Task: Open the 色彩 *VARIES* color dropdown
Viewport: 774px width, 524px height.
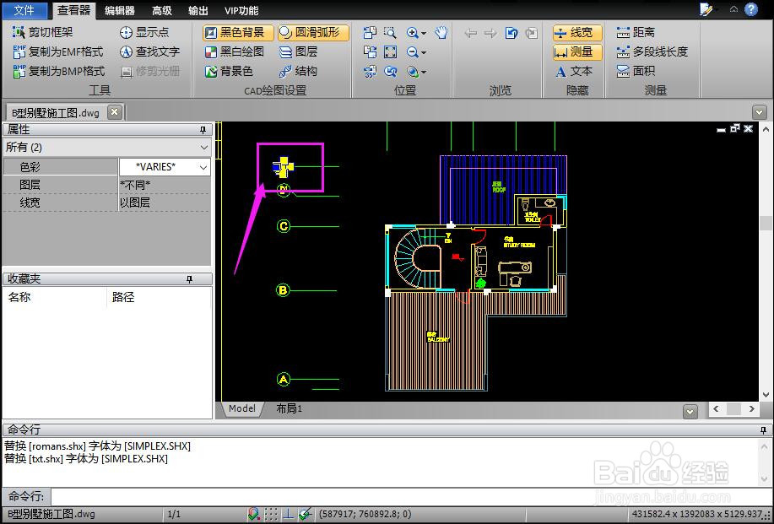Action: [x=165, y=167]
